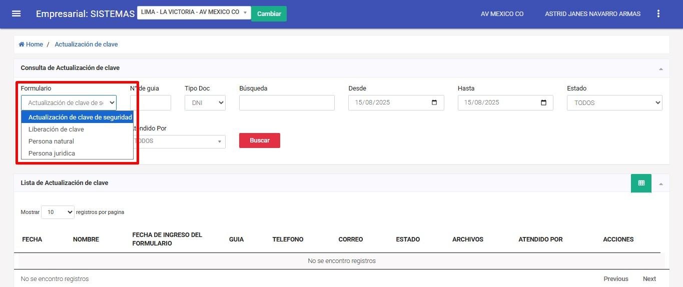
Task: Open the Hasta date calendar picker icon
Action: click(543, 102)
